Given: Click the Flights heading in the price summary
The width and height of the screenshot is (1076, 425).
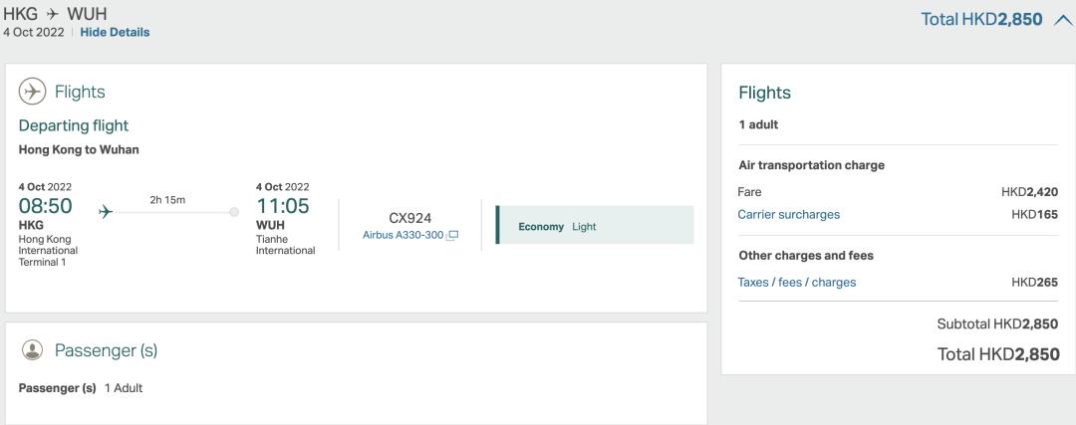Looking at the screenshot, I should tap(764, 93).
